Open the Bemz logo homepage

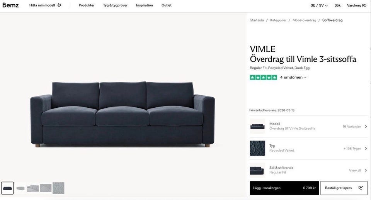tap(10, 5)
